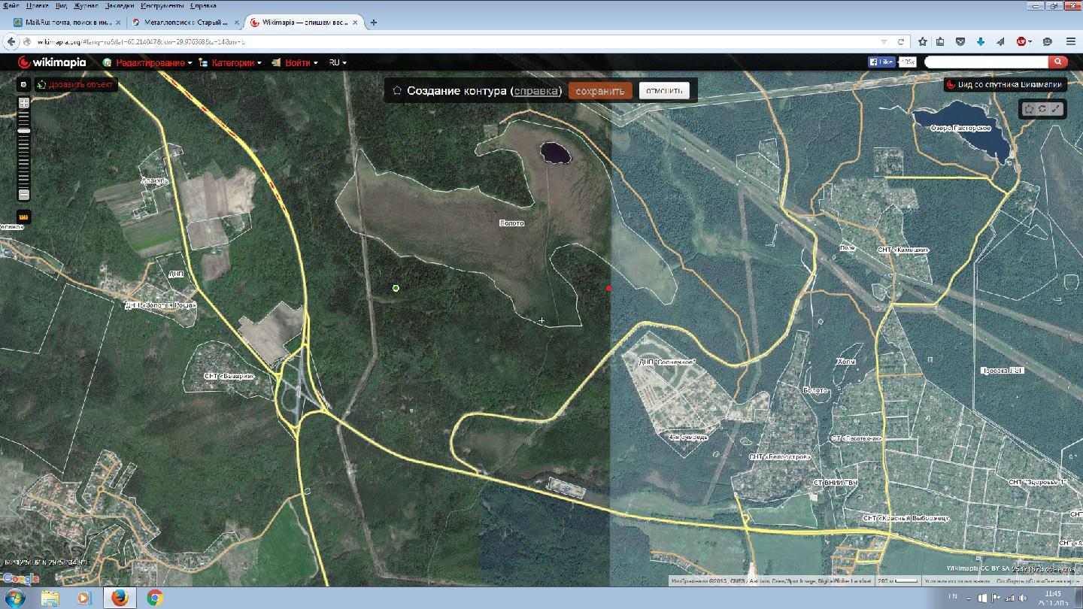Image resolution: width=1083 pixels, height=609 pixels.
Task: Click the zoom out minus button
Action: click(24, 195)
